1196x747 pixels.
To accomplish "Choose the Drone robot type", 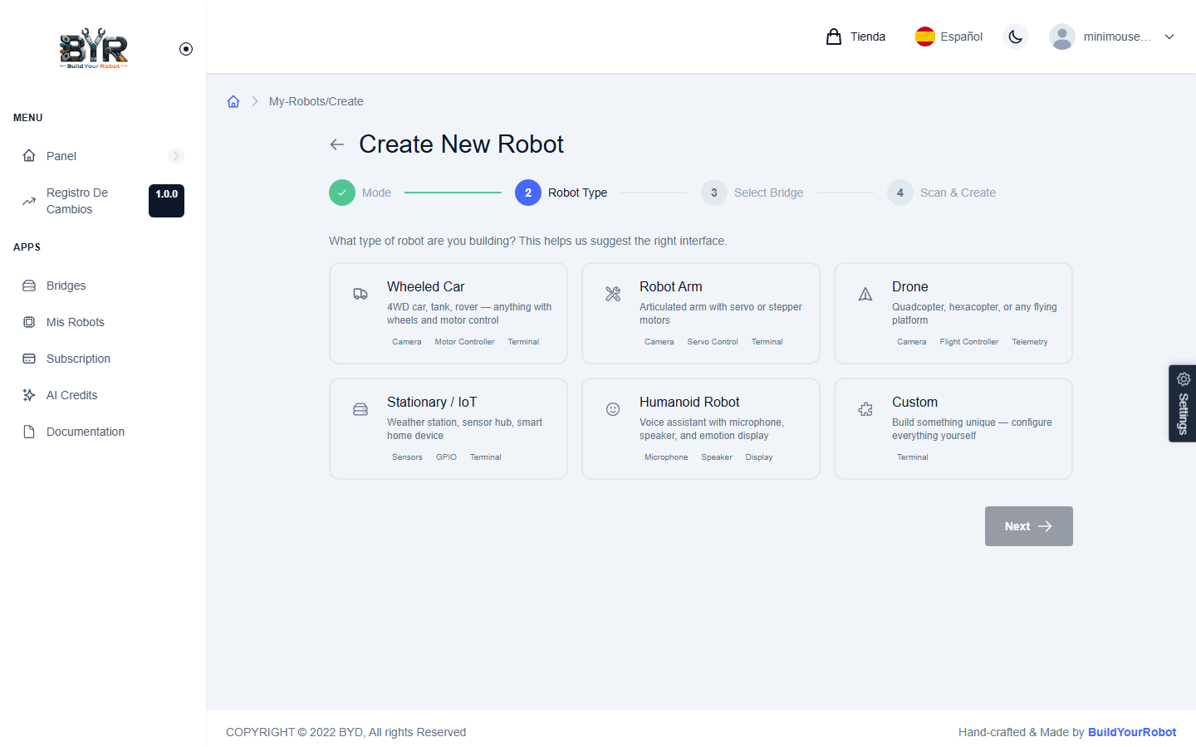I will [953, 314].
